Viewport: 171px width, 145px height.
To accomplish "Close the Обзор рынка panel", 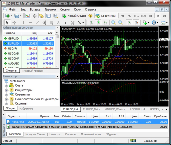I will click(x=57, y=28).
